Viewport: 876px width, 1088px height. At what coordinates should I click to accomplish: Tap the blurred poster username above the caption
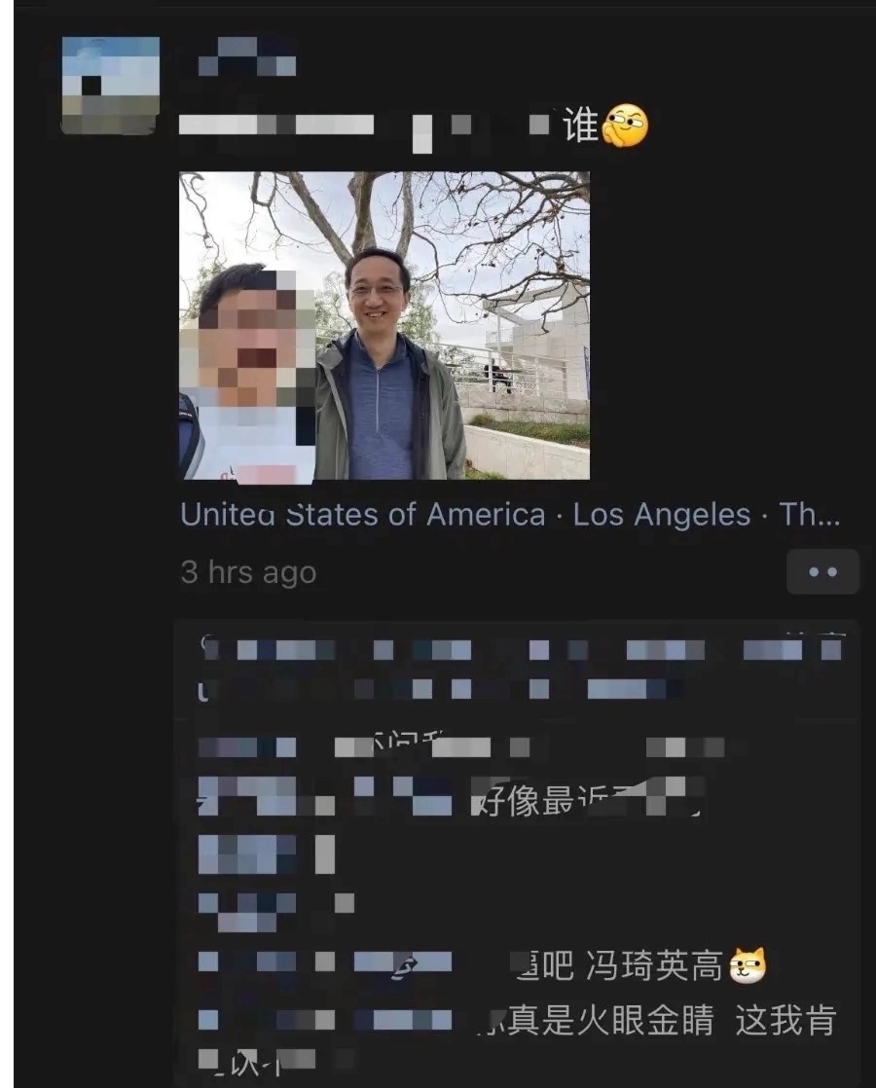point(247,56)
